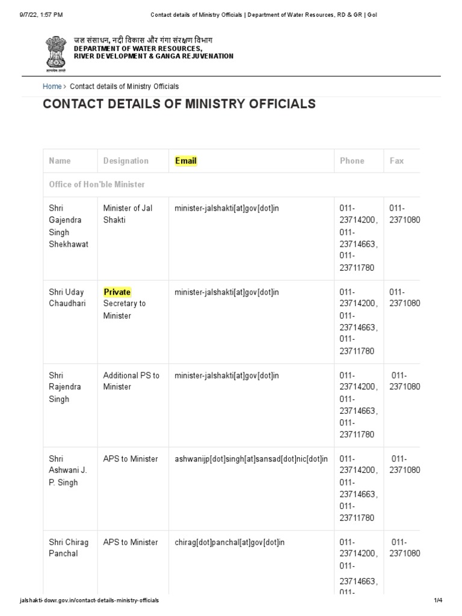Click the name Shri Uday Chaudhari
462x616 pixels.
67,298
